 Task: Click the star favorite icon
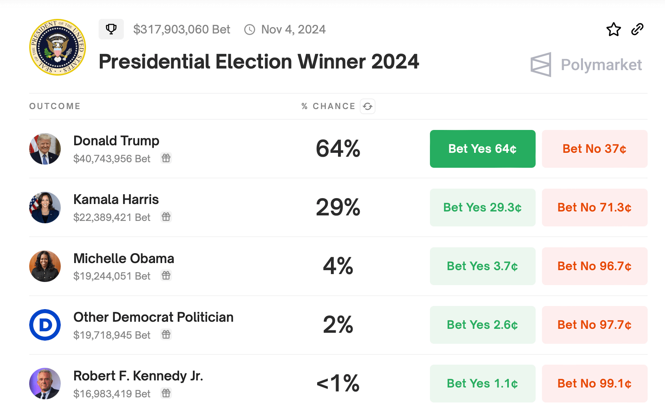click(x=613, y=29)
